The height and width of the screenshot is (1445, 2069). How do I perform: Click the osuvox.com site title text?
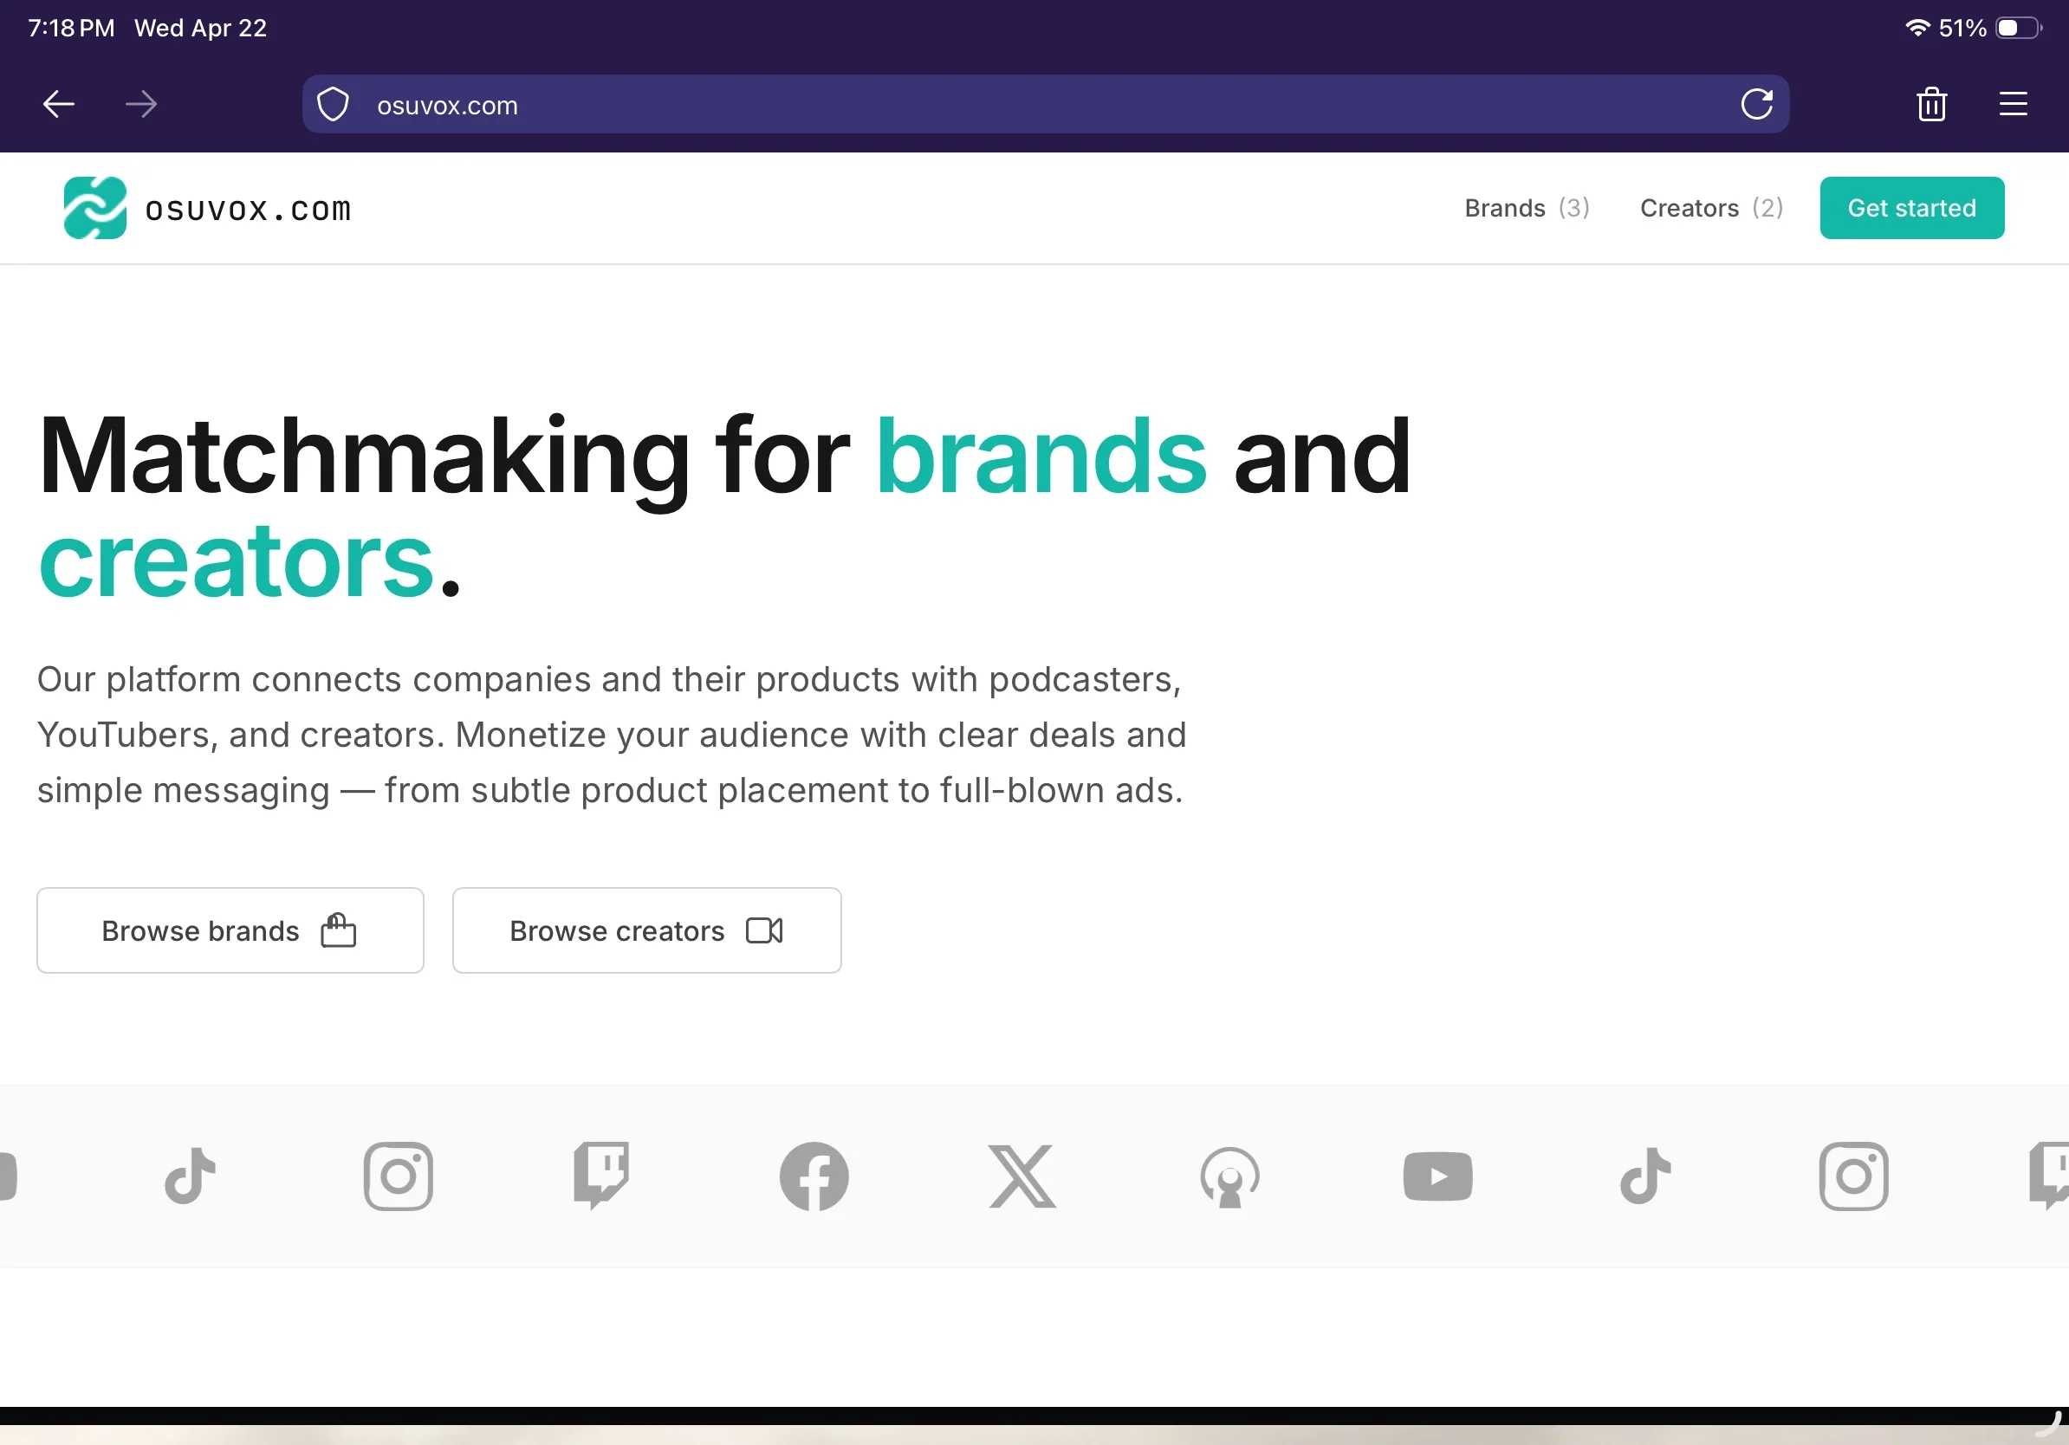[x=248, y=210]
